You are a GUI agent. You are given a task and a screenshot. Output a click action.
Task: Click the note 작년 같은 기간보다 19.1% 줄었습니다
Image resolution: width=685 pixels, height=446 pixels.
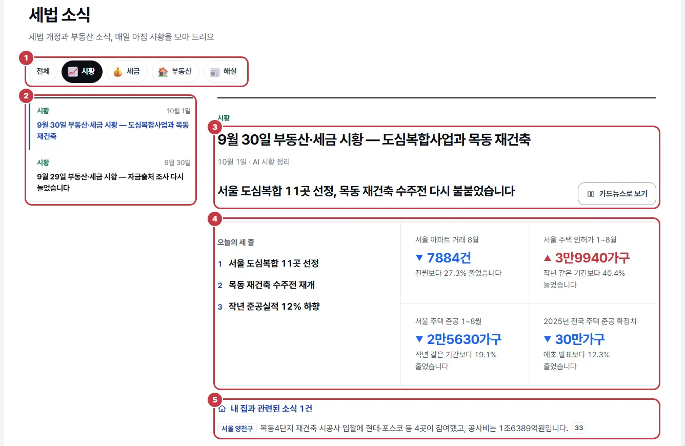[x=456, y=360]
